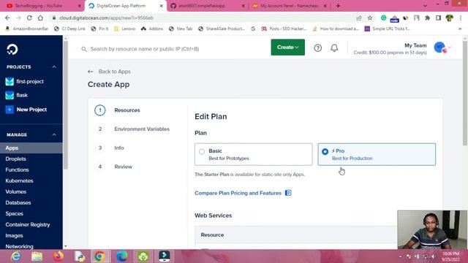Screen dimensions: 468x263
Task: Open the Pin It bookmark
Action: pos(99,28)
